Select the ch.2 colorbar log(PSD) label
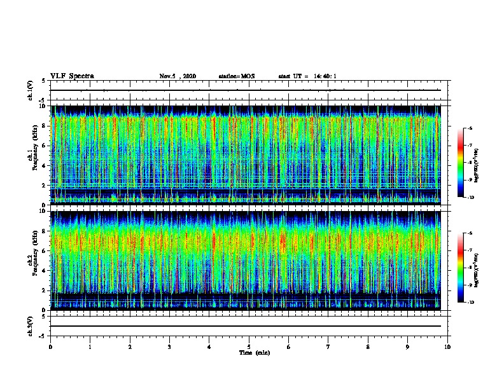This screenshot has height=389, width=504. pos(477,271)
